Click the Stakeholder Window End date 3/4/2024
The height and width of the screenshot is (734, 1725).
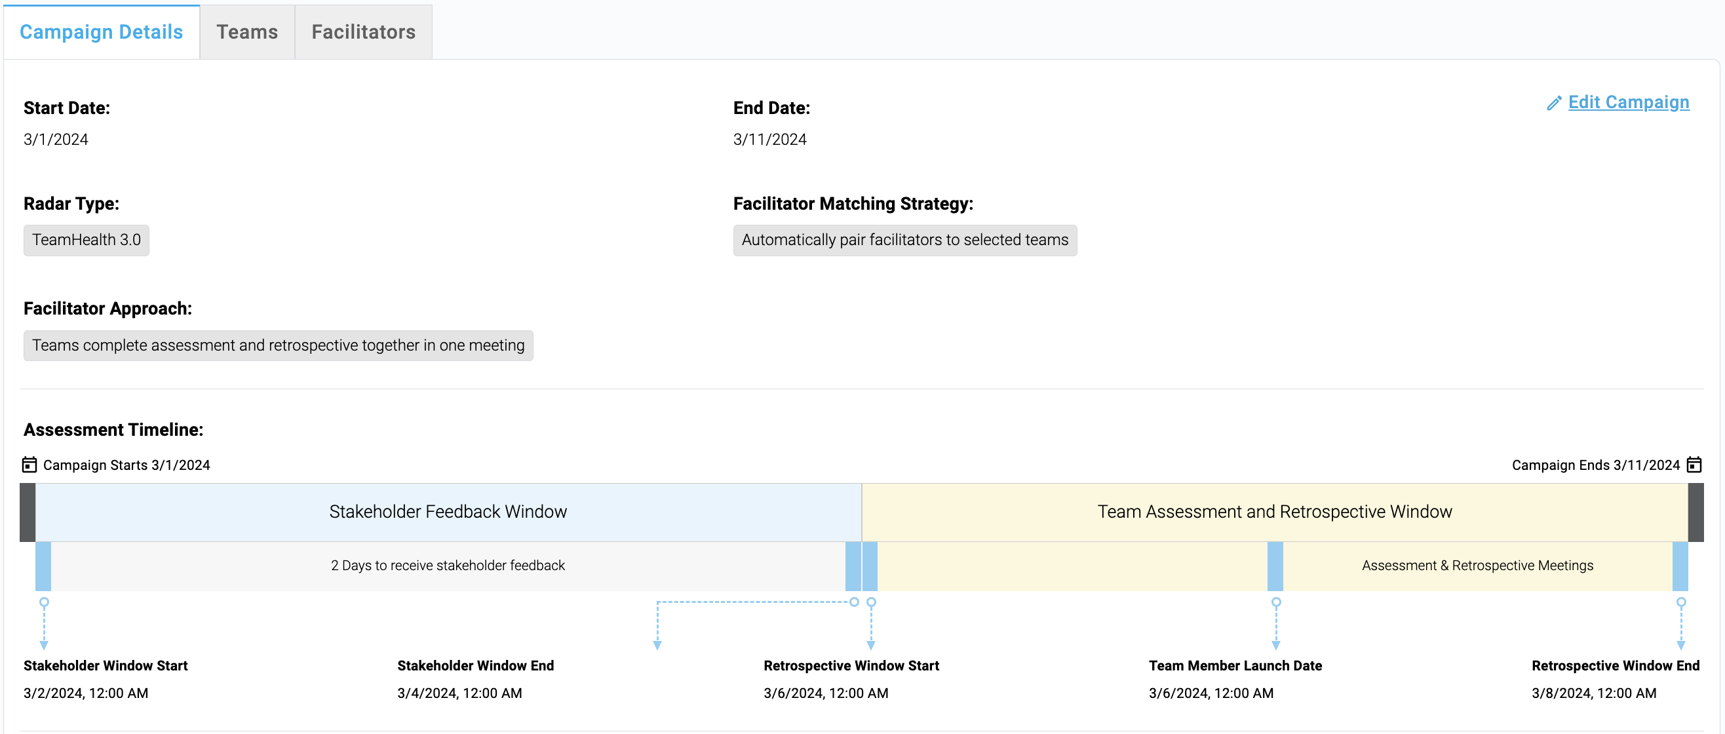459,693
